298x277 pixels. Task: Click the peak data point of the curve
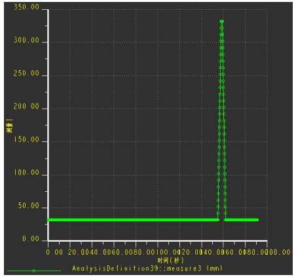click(222, 21)
